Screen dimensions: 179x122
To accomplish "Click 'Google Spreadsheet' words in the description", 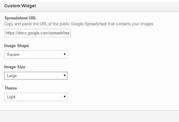I will [89, 24].
